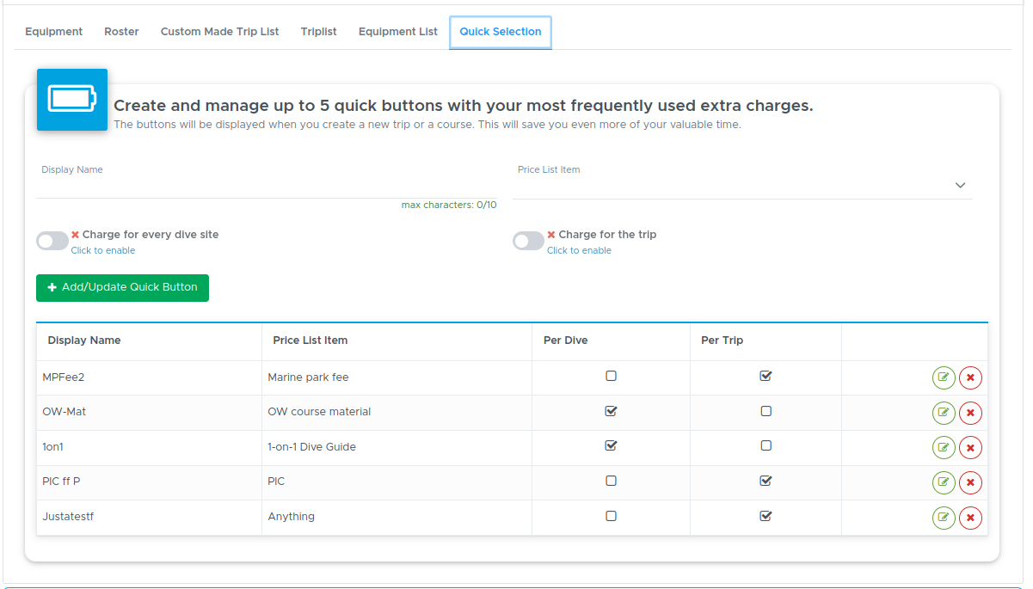Check Per Dive box for Justatestf
Viewport: 1033px width, 589px height.
611,516
